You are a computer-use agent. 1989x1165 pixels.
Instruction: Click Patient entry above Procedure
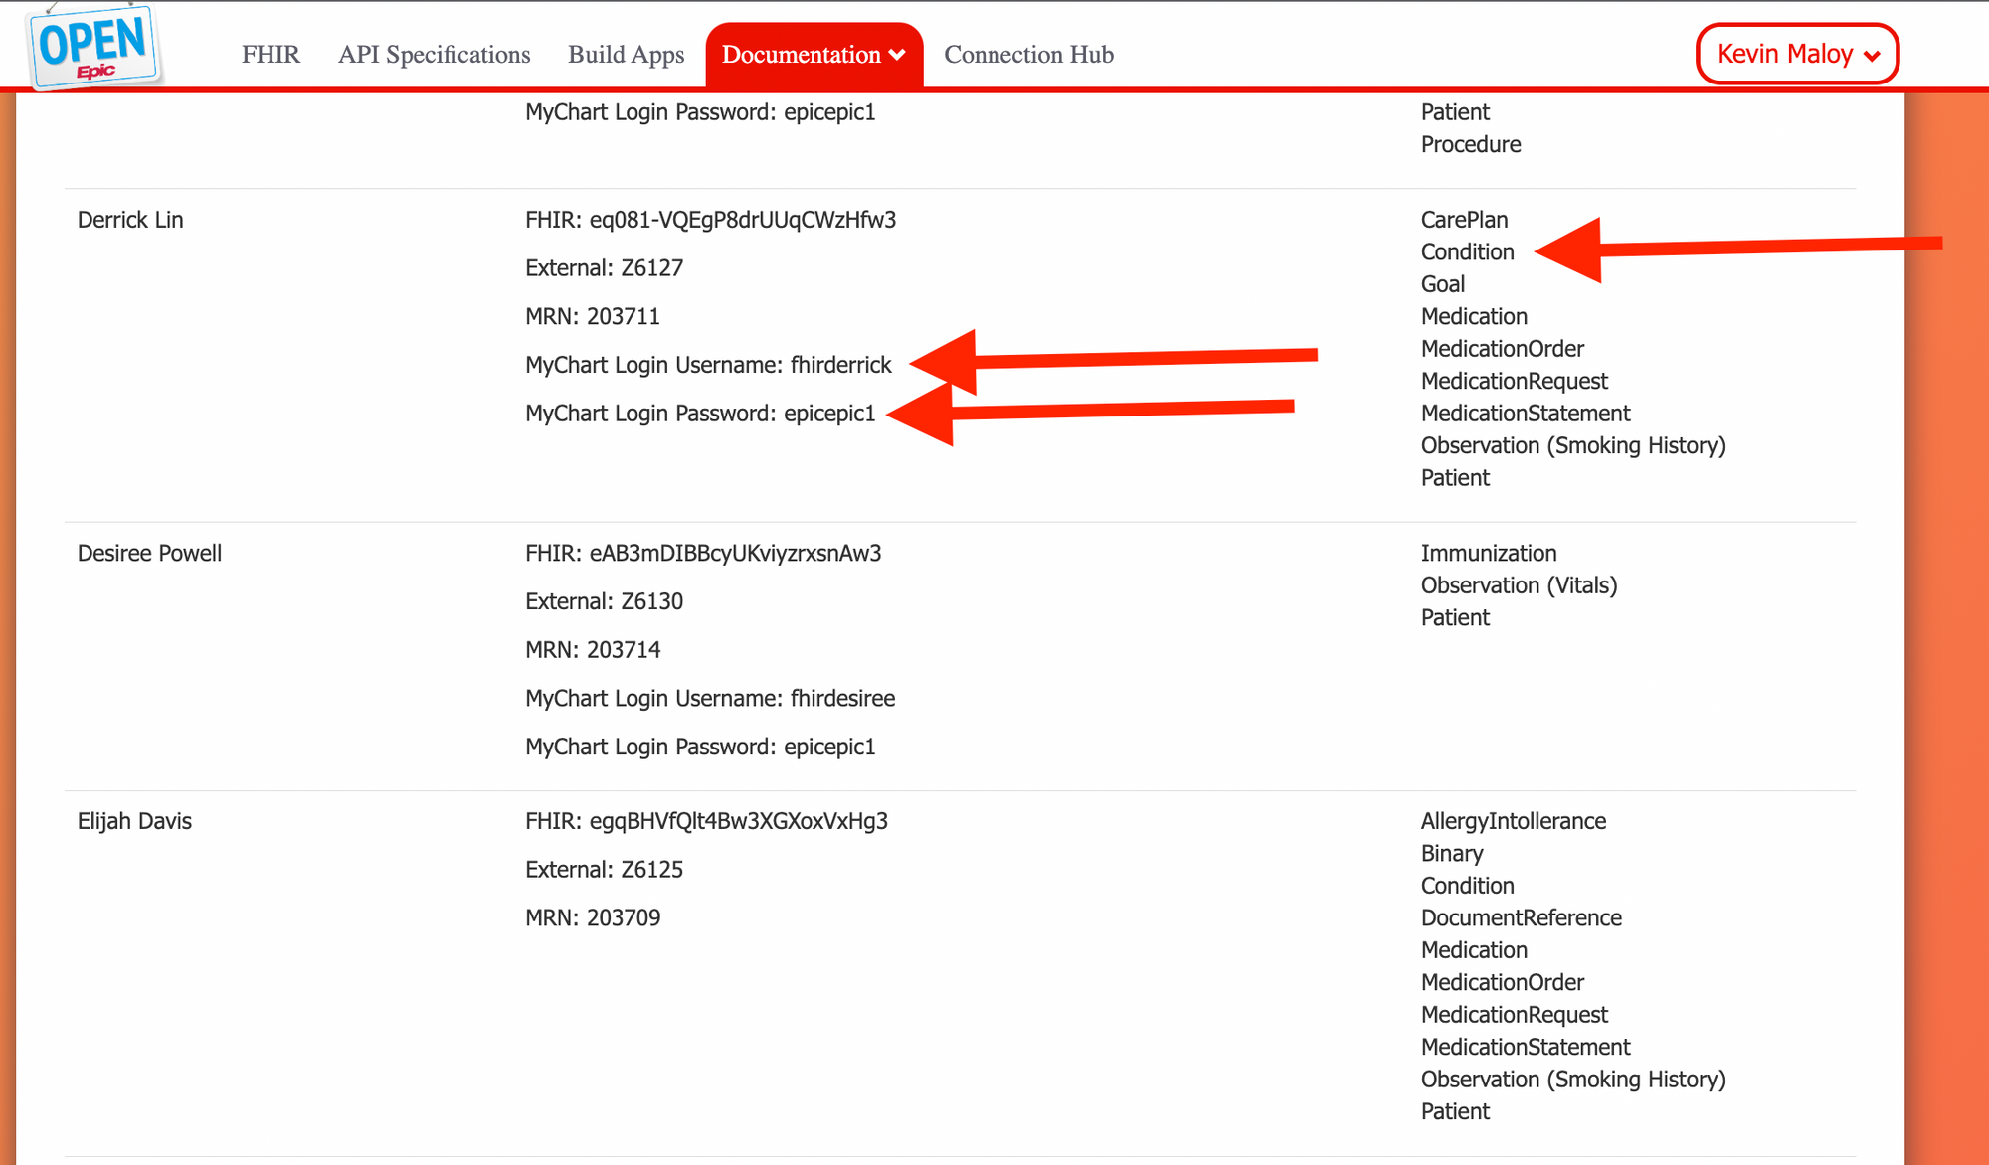tap(1455, 112)
